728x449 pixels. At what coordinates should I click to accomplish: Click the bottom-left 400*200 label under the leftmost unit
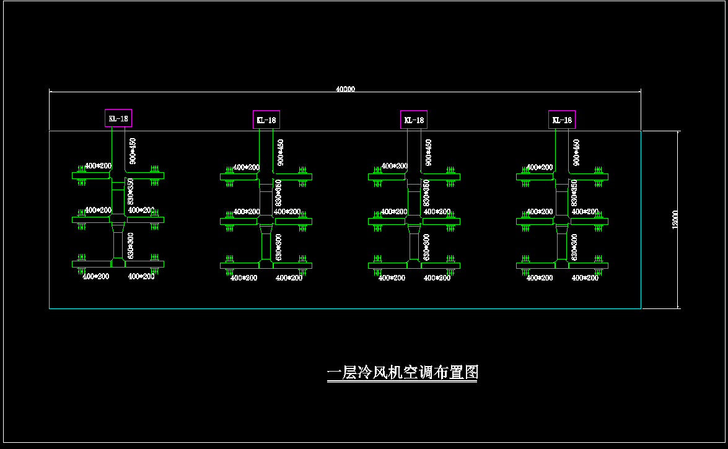[96, 276]
